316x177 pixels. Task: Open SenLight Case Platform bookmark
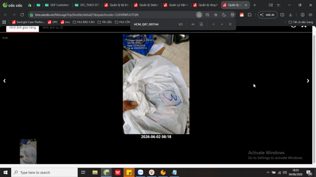point(28,22)
